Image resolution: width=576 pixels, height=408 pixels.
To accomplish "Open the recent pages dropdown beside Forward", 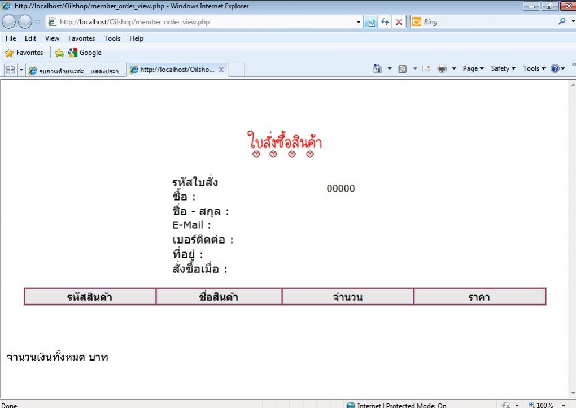I will tap(37, 22).
